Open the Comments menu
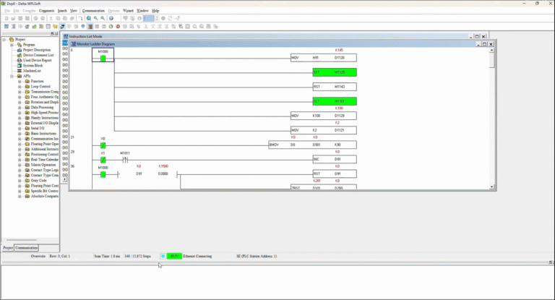Screen dimensions: 555x300 coord(47,11)
